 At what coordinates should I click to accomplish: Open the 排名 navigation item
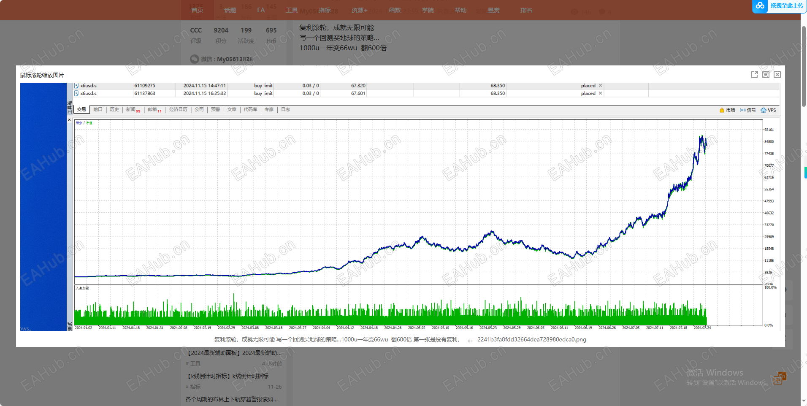pyautogui.click(x=526, y=10)
